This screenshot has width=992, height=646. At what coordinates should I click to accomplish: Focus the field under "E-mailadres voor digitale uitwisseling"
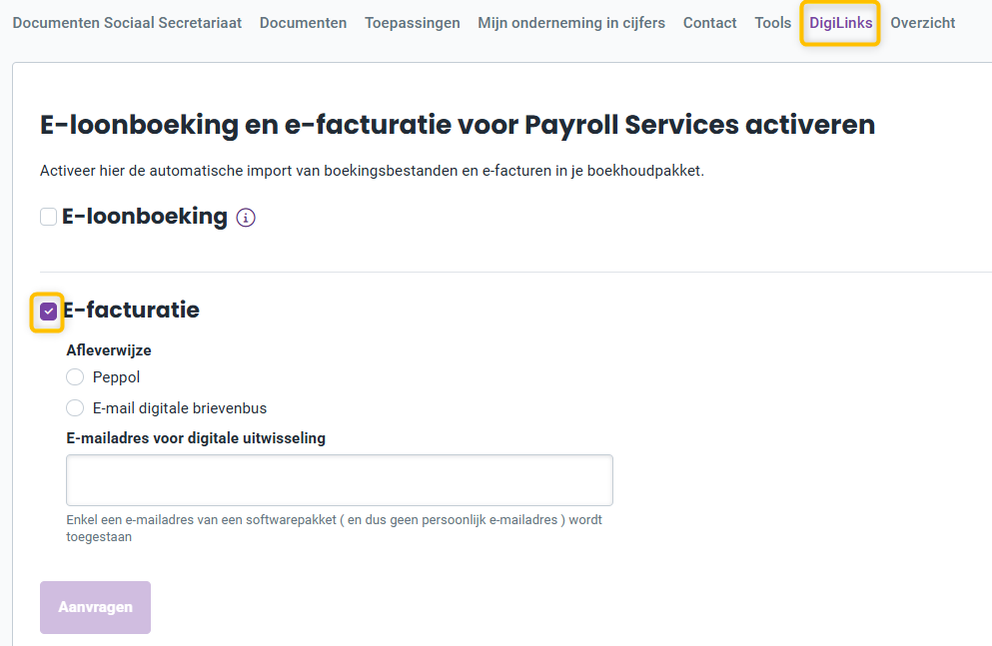(339, 479)
